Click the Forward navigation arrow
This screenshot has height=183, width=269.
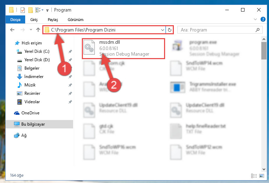pyautogui.click(x=22, y=30)
